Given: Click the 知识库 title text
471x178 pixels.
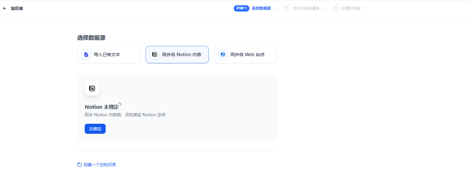Looking at the screenshot, I should [17, 8].
